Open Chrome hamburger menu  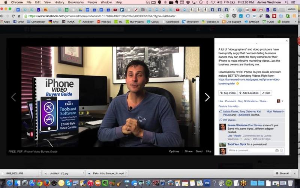pos(294,16)
